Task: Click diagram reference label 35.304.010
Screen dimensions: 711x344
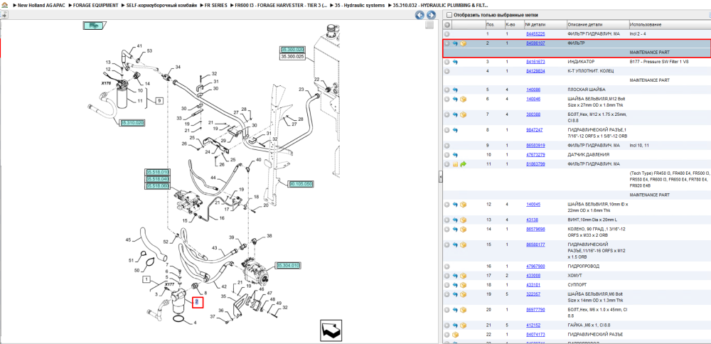Action: coord(289,265)
